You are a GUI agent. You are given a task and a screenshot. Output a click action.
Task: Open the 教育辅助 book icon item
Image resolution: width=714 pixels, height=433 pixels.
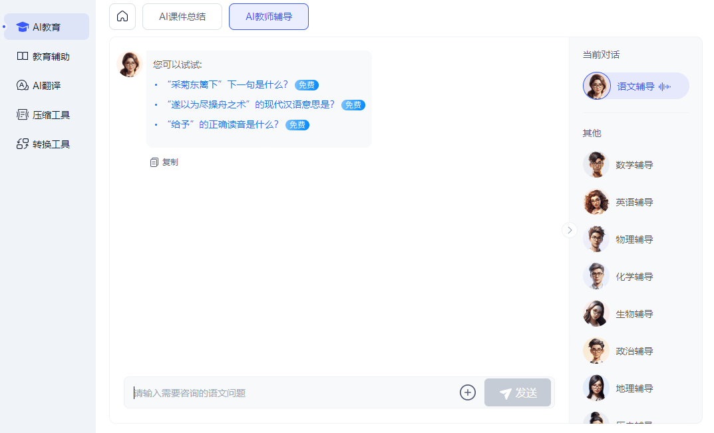[23, 57]
